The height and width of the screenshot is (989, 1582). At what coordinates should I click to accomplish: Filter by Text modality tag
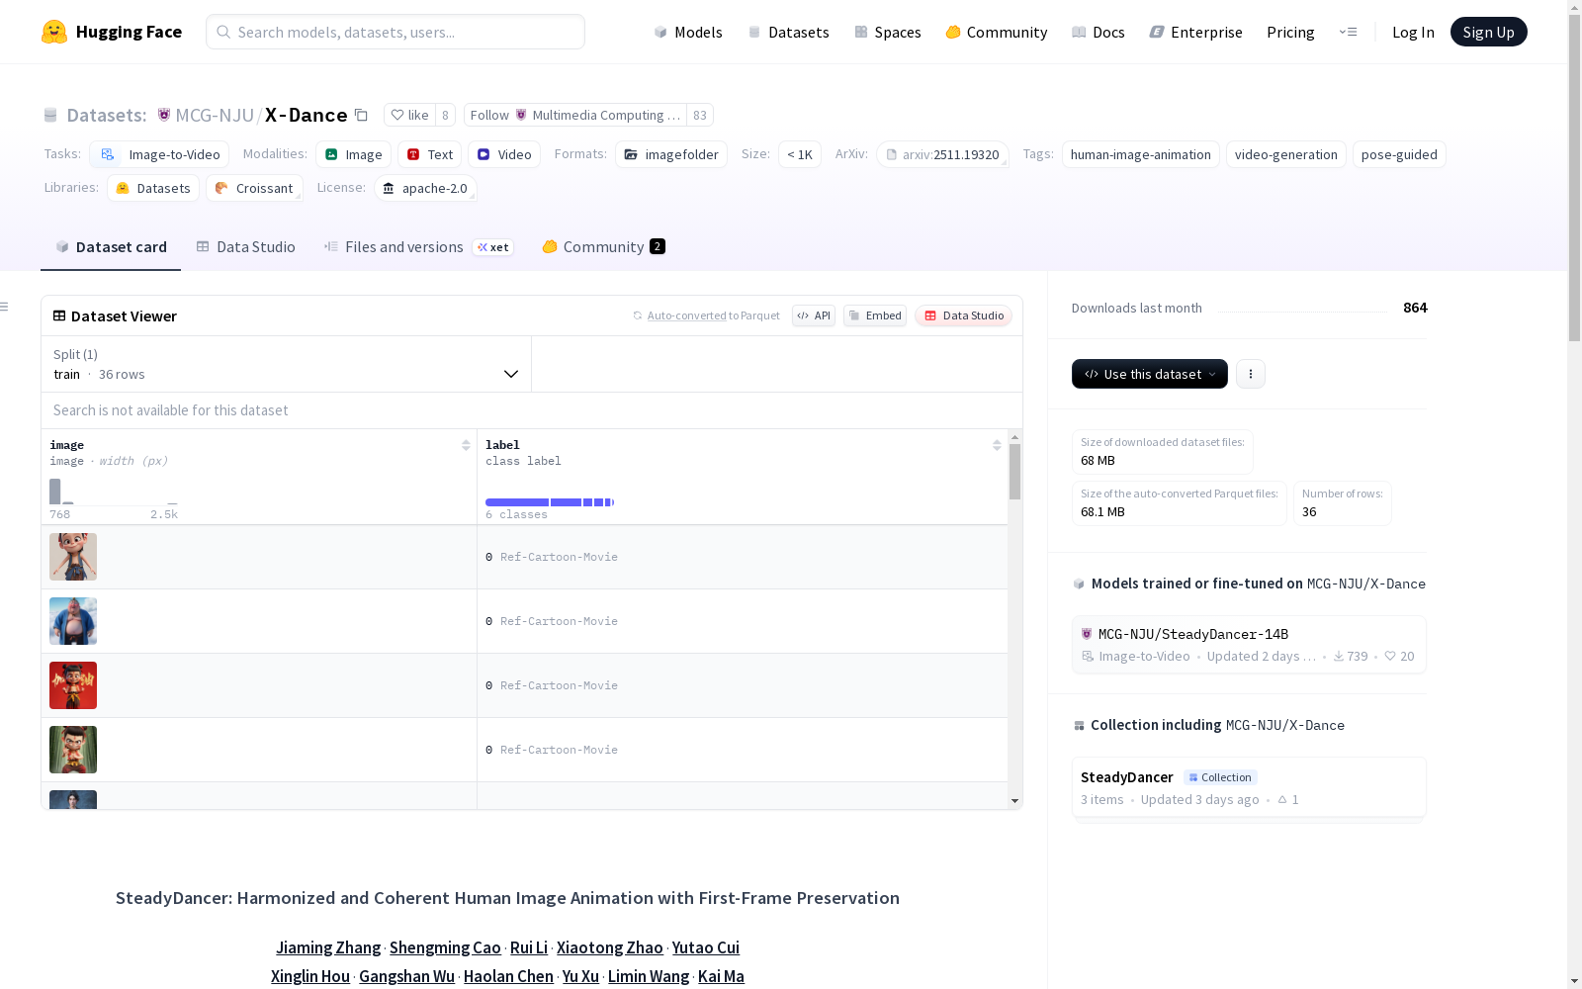pos(429,154)
